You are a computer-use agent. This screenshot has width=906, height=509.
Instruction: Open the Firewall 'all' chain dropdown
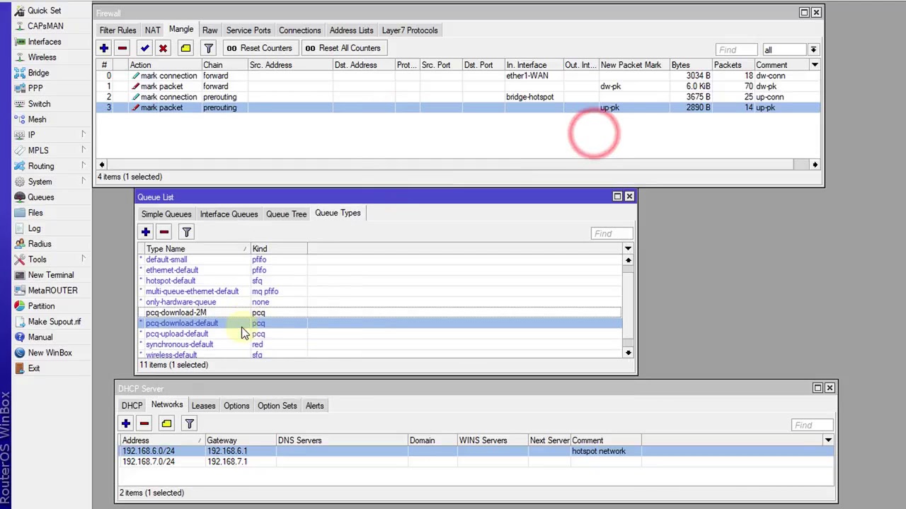[813, 49]
